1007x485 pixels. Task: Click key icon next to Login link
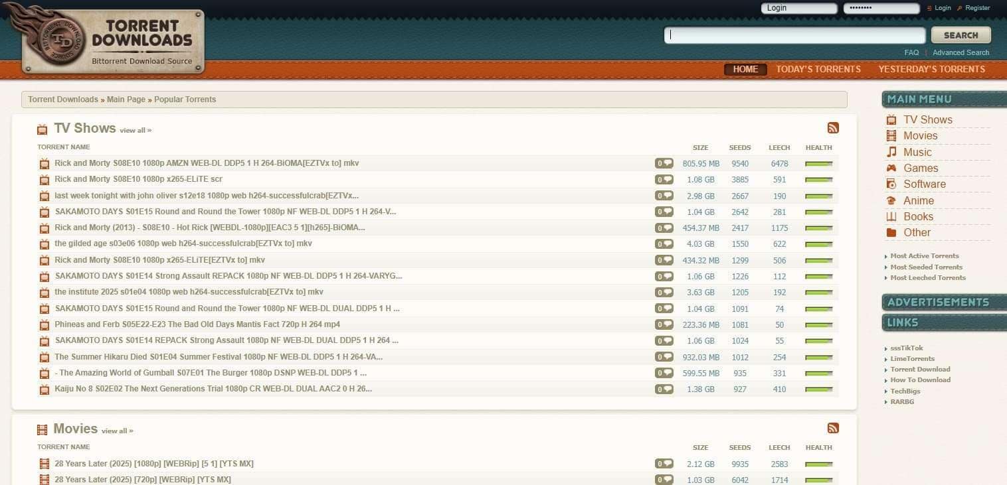[929, 8]
